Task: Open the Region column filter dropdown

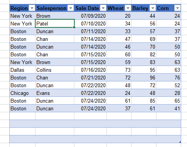Action: click(x=32, y=8)
